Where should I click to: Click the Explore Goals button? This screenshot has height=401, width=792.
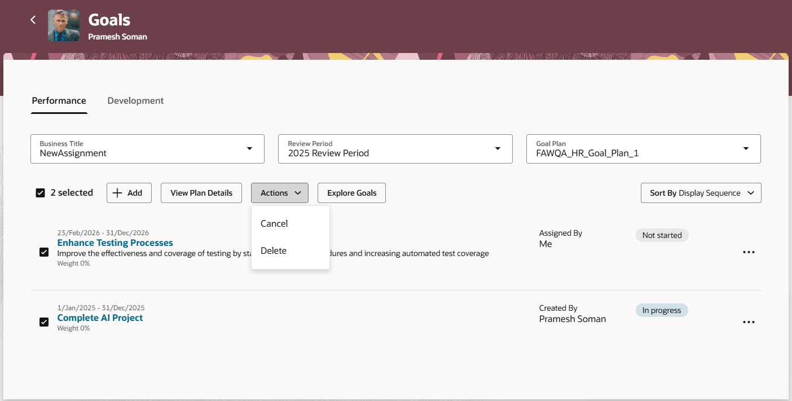[351, 192]
